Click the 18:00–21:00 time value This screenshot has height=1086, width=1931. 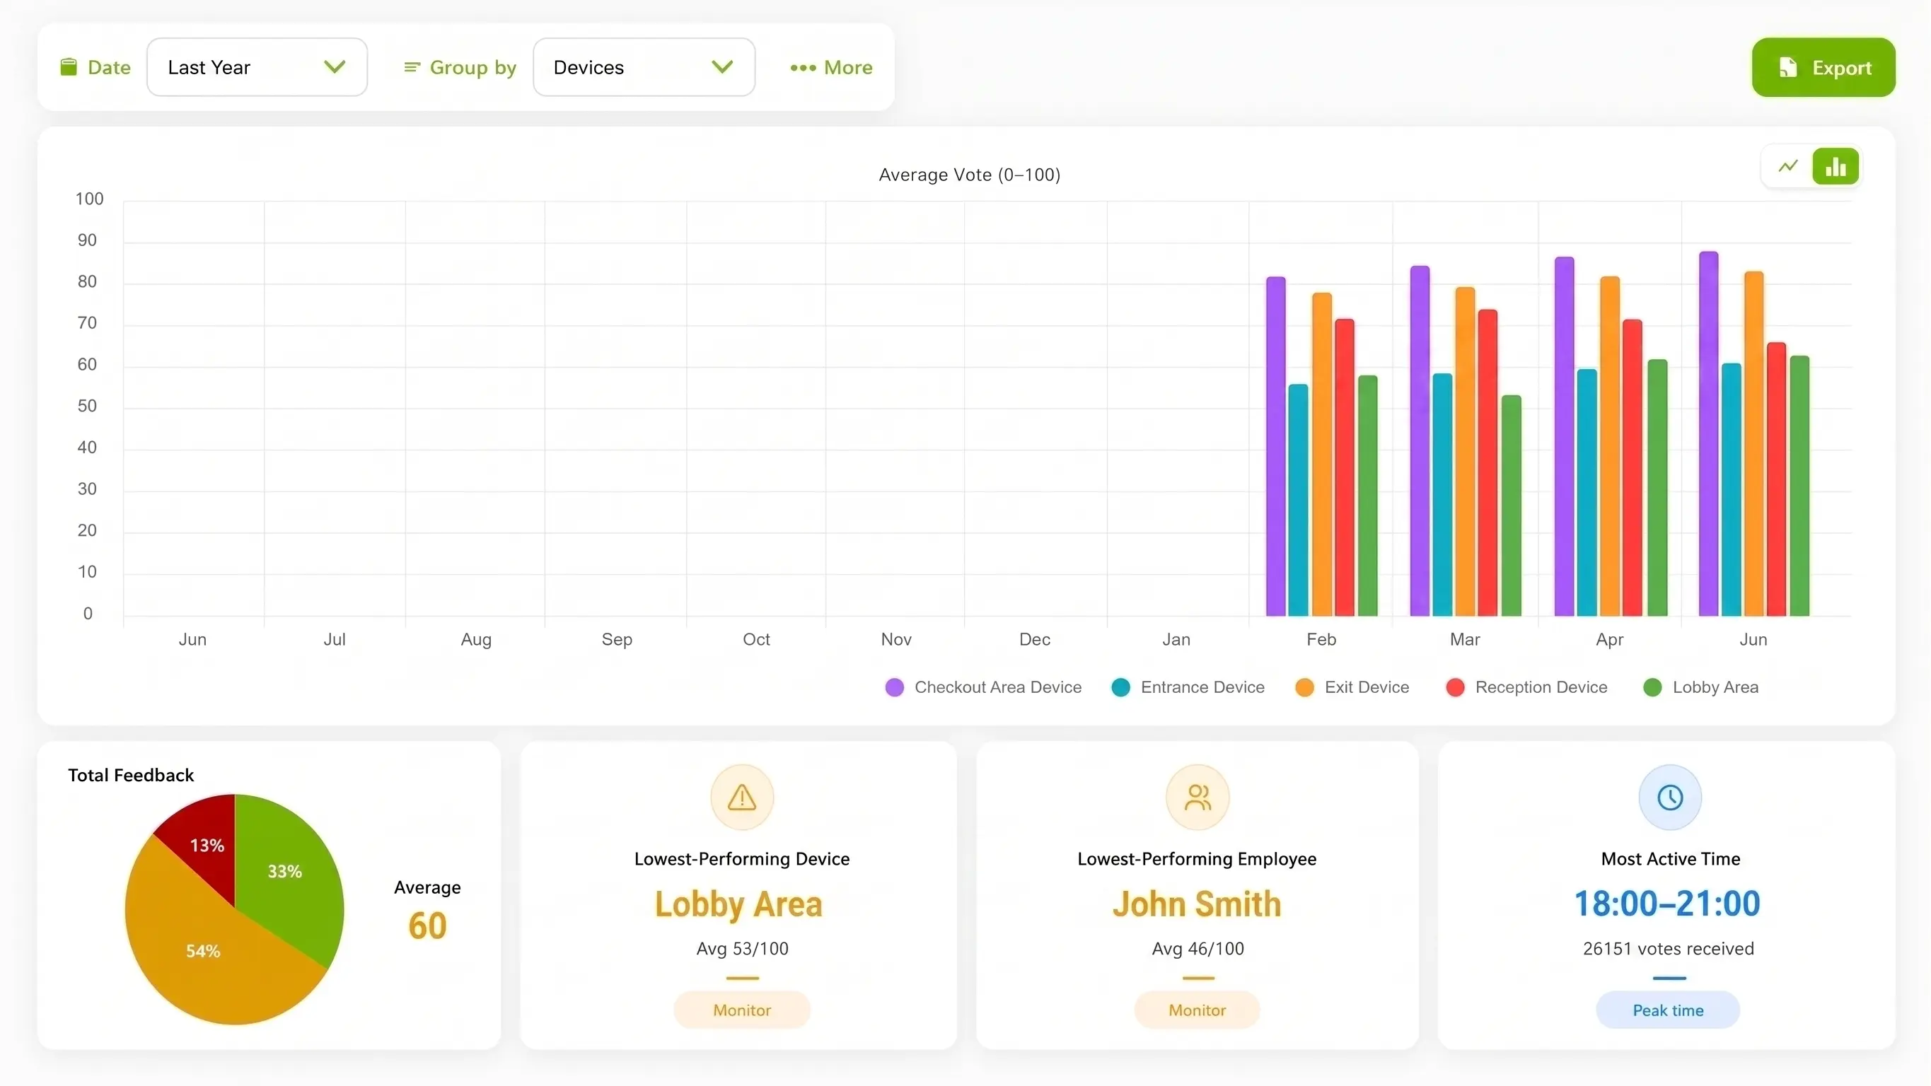click(x=1667, y=904)
